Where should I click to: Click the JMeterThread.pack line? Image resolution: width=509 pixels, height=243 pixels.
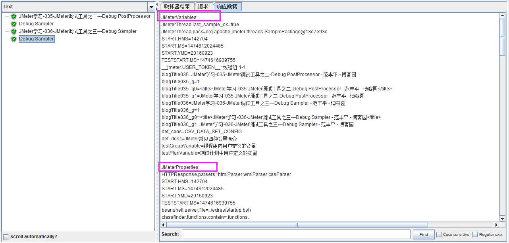point(245,32)
